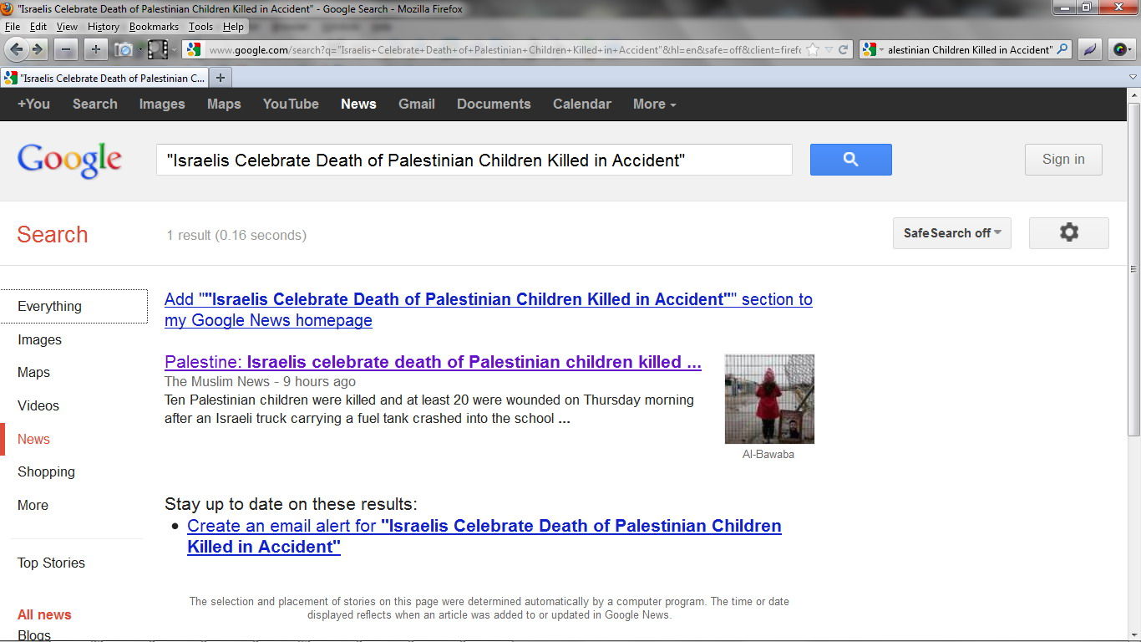Open +You in the Google bar
Screen dimensions: 1141x642
(33, 104)
